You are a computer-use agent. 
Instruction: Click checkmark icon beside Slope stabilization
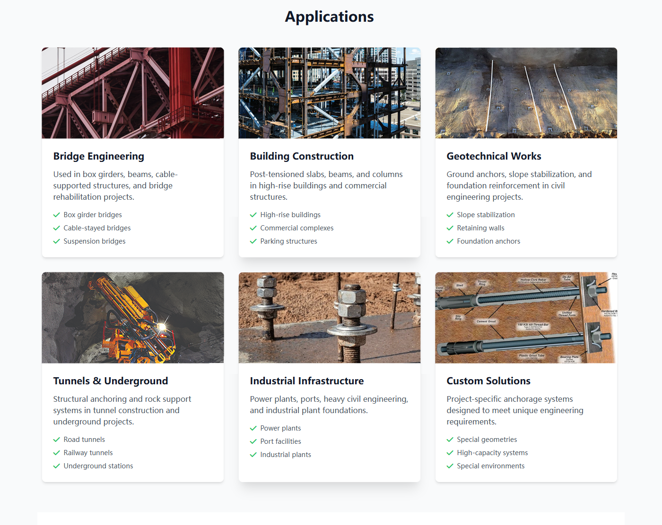point(450,215)
